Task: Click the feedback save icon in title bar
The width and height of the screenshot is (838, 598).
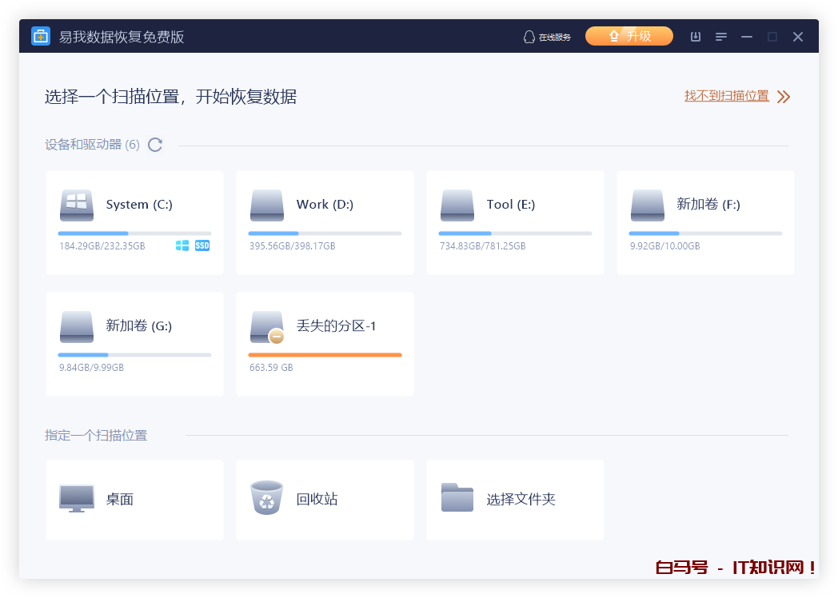Action: pyautogui.click(x=695, y=36)
